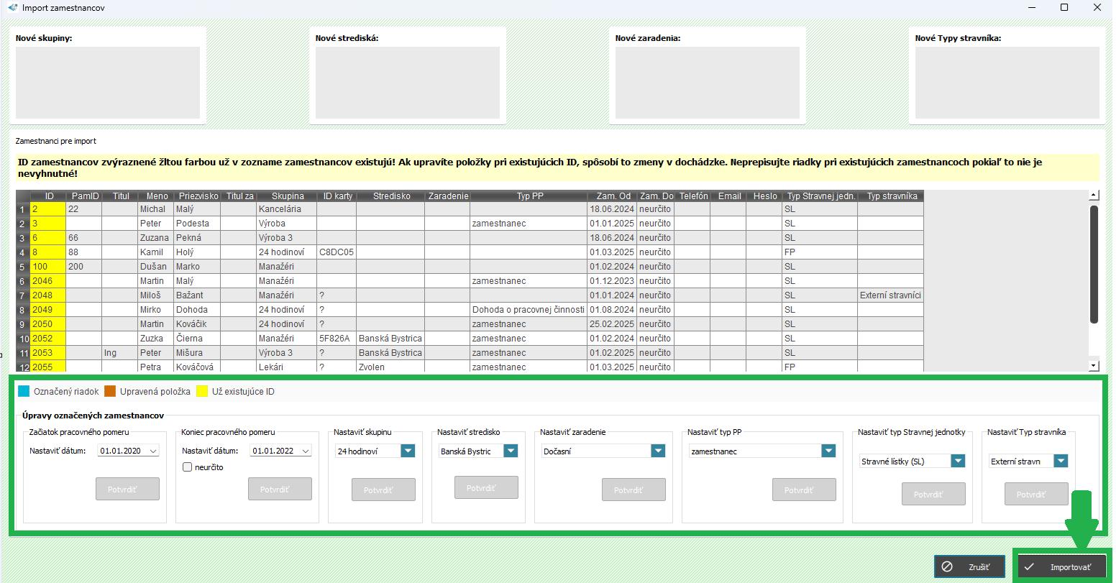Click the table scrollbar down arrow
This screenshot has width=1116, height=583.
pos(1094,366)
